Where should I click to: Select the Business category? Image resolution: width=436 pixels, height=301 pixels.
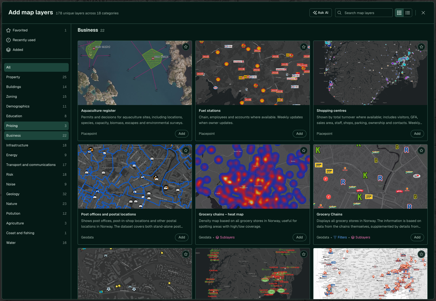pos(36,136)
